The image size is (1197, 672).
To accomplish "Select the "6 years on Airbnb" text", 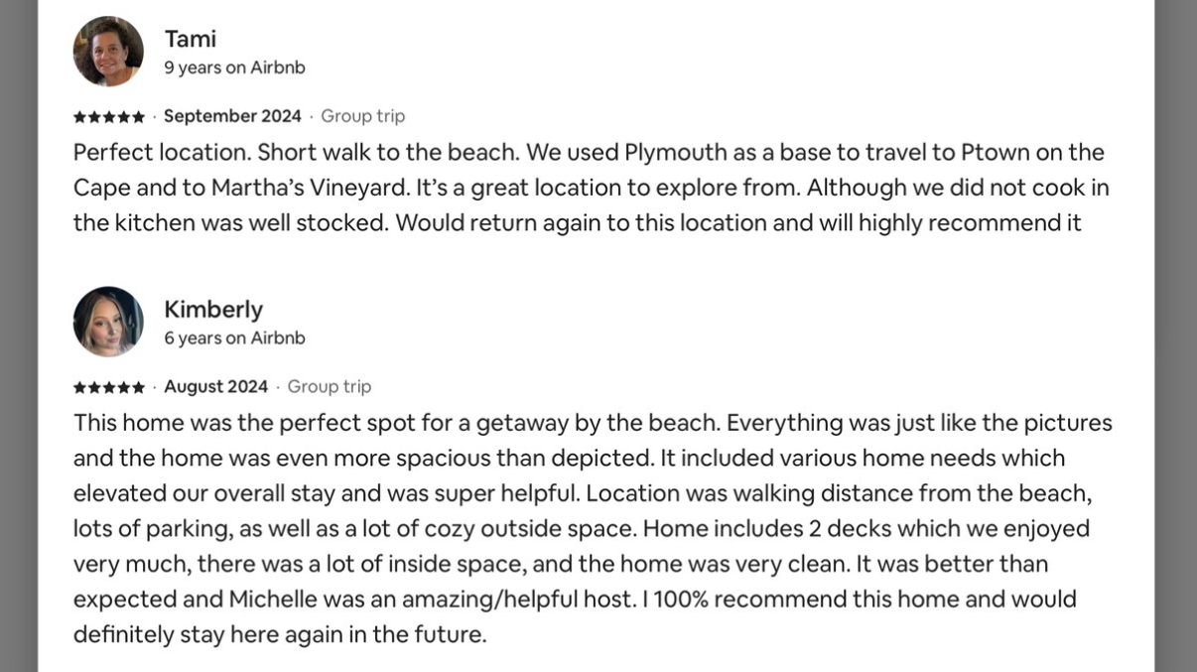I will [234, 338].
